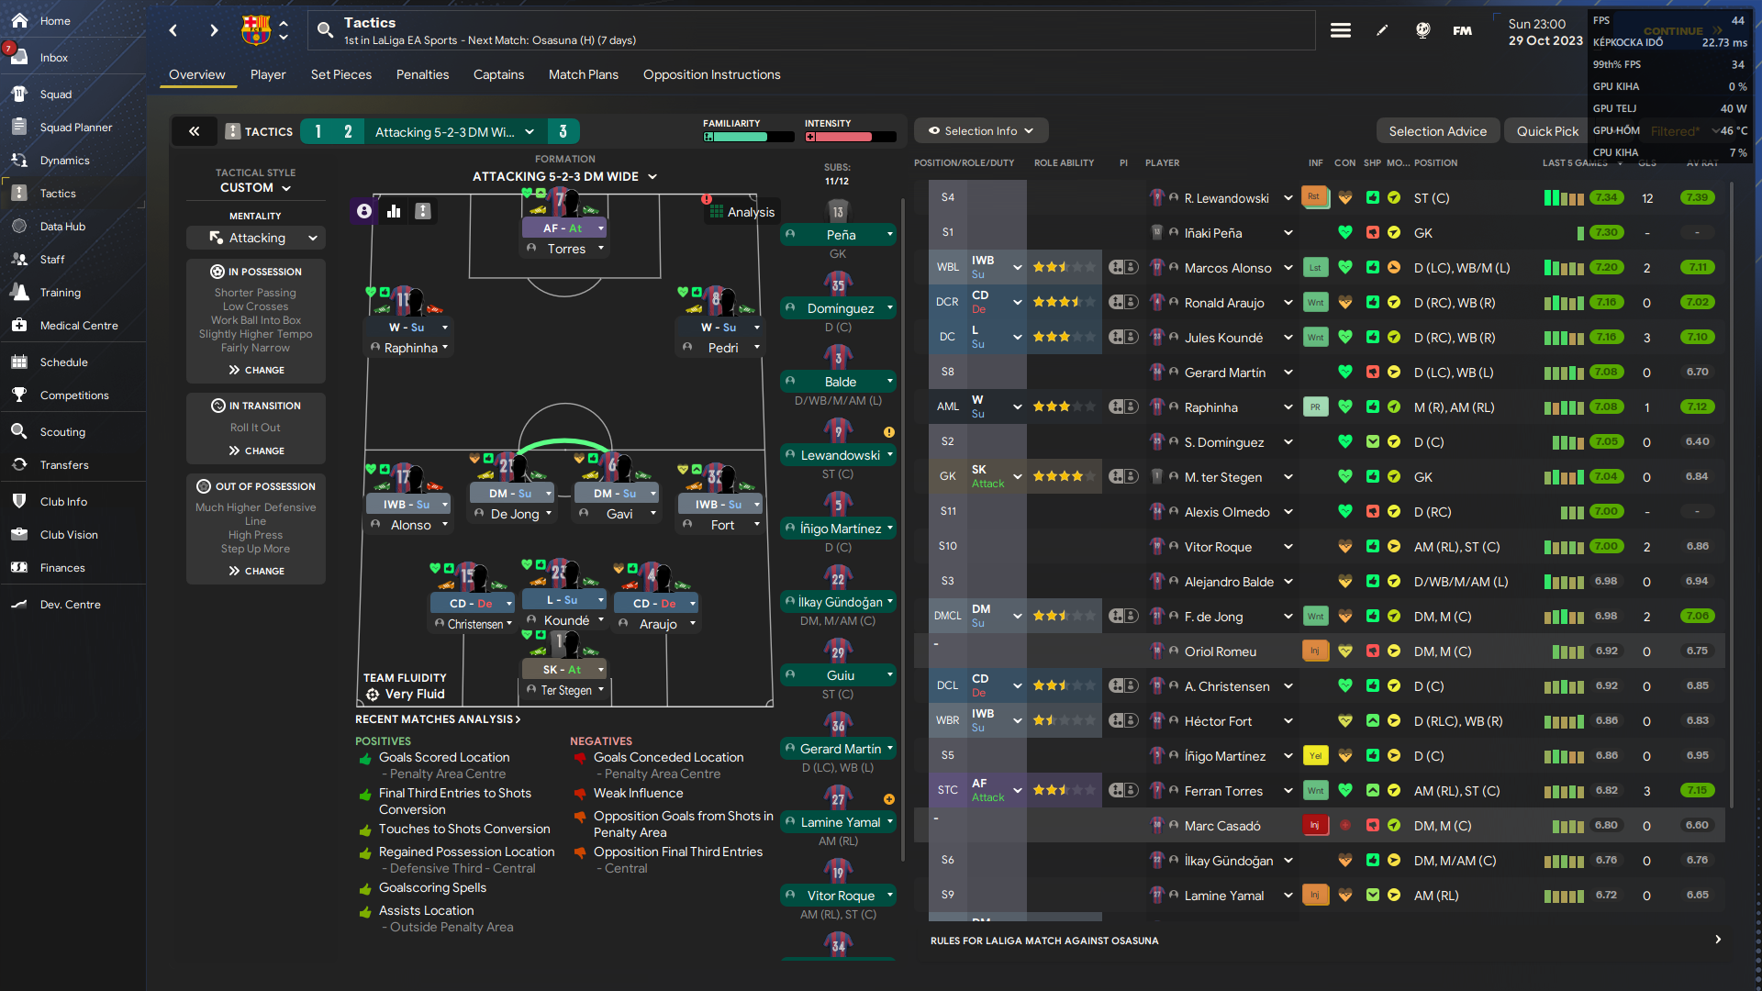
Task: Expand the Formation 5-2-3 DM Wide dropdown
Action: click(563, 176)
